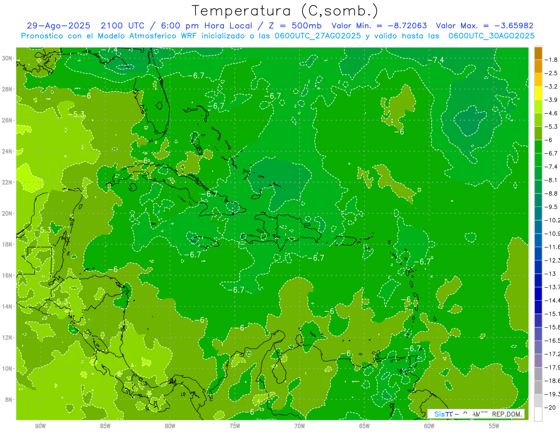Click the "-20" color bar label
The height and width of the screenshot is (432, 560).
pyautogui.click(x=551, y=408)
